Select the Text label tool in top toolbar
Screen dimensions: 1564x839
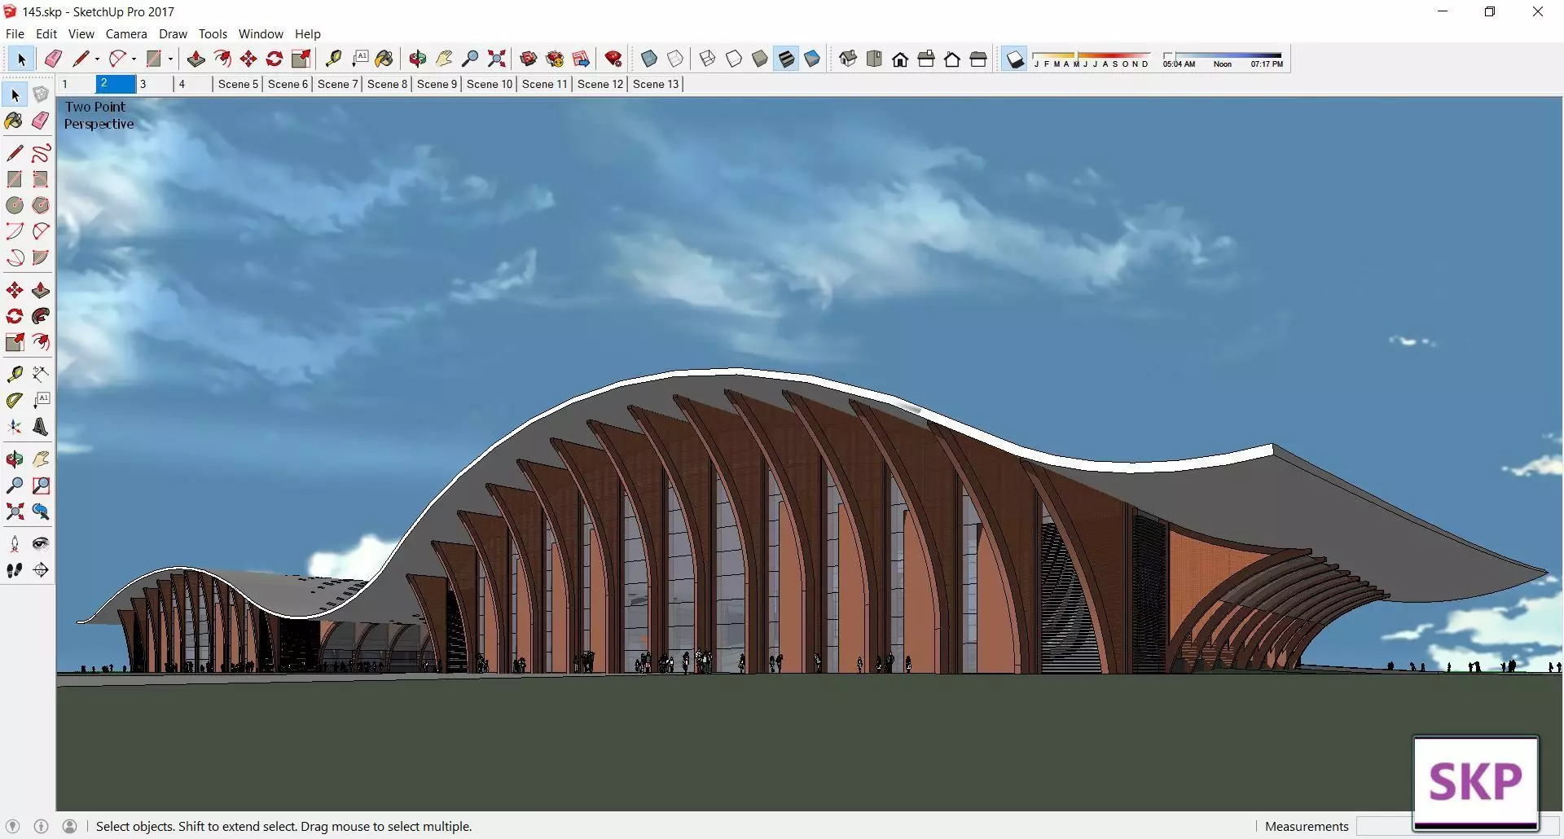click(x=359, y=59)
